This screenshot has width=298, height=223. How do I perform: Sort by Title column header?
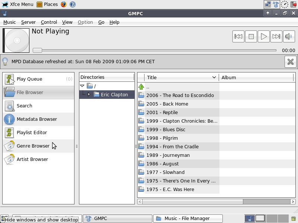181,77
